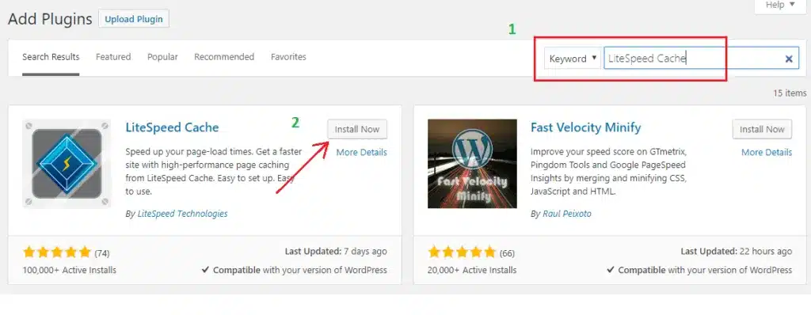Select the Search Results tab
The width and height of the screenshot is (811, 315).
tap(51, 57)
